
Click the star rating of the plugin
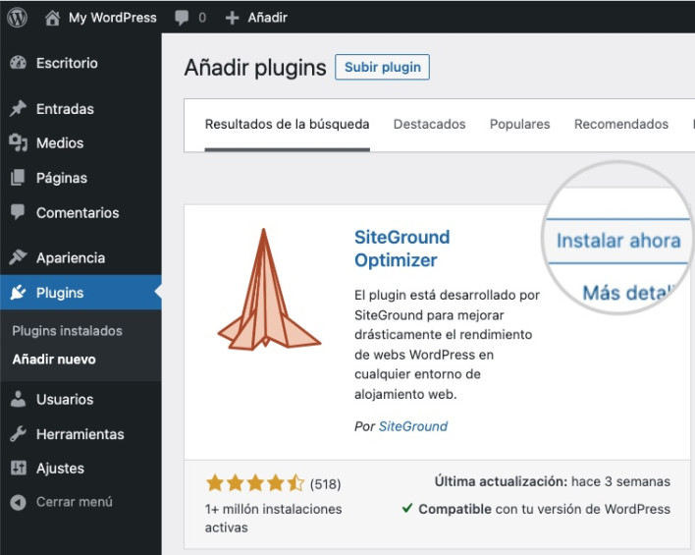(255, 482)
